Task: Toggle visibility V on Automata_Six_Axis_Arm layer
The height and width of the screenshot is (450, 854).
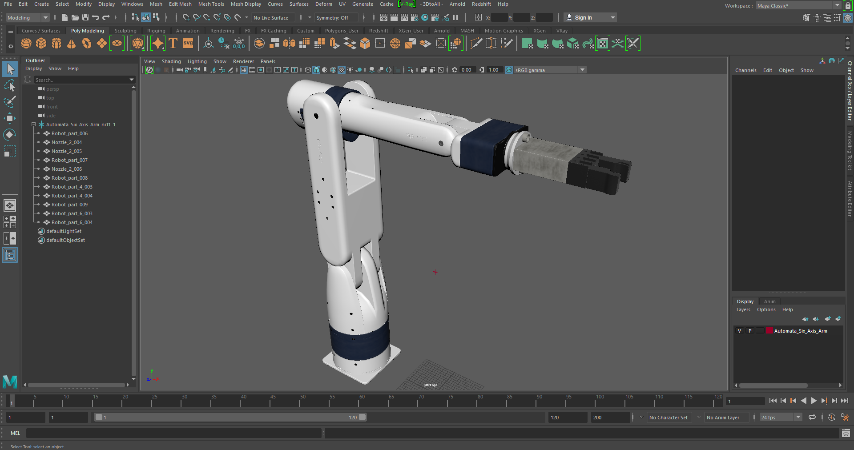Action: 739,331
